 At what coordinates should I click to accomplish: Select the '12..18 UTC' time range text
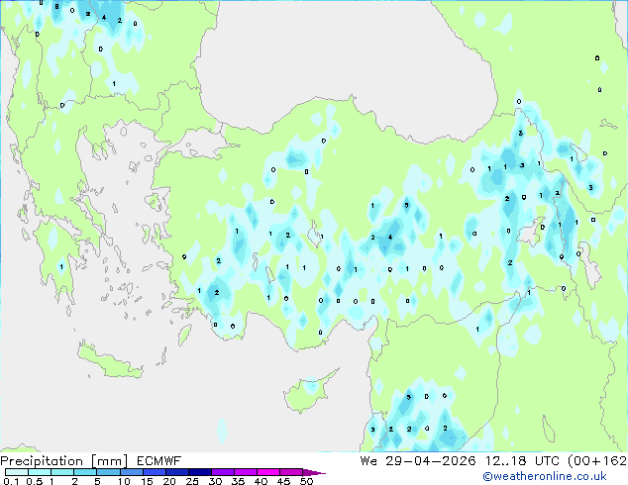click(522, 461)
